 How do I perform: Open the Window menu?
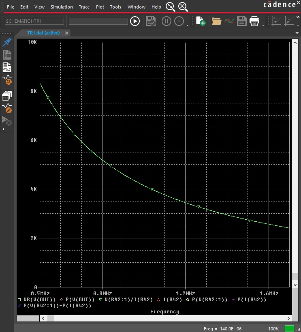(136, 7)
